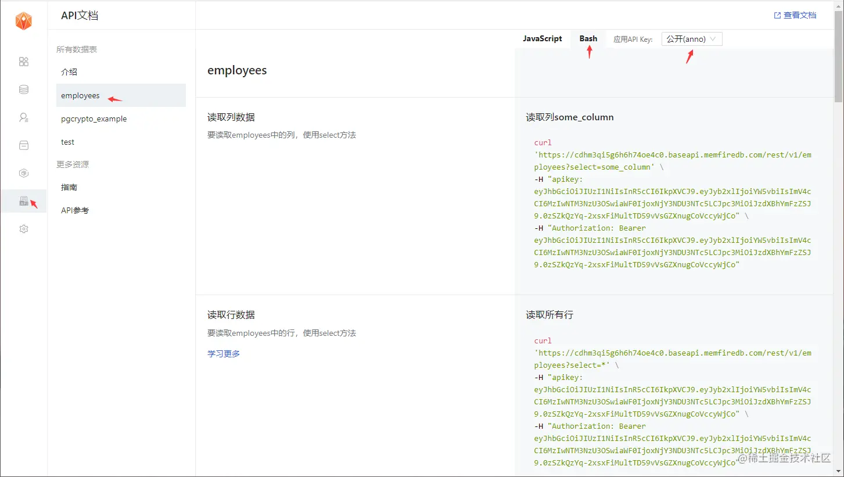Click the 学习更多 link

[x=224, y=353]
